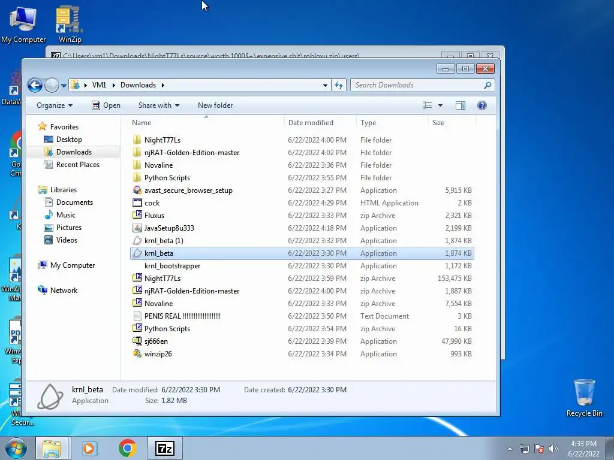Image resolution: width=614 pixels, height=460 pixels.
Task: Select My Computer in navigation pane
Action: point(73,265)
